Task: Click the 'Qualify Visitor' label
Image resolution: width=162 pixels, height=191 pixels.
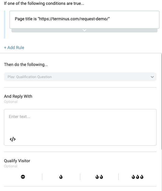Action: 17,161
